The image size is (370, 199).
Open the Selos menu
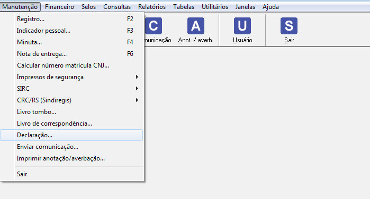[x=89, y=7]
